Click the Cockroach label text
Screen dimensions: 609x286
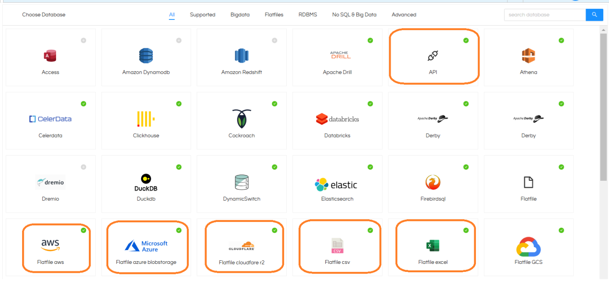tap(242, 136)
